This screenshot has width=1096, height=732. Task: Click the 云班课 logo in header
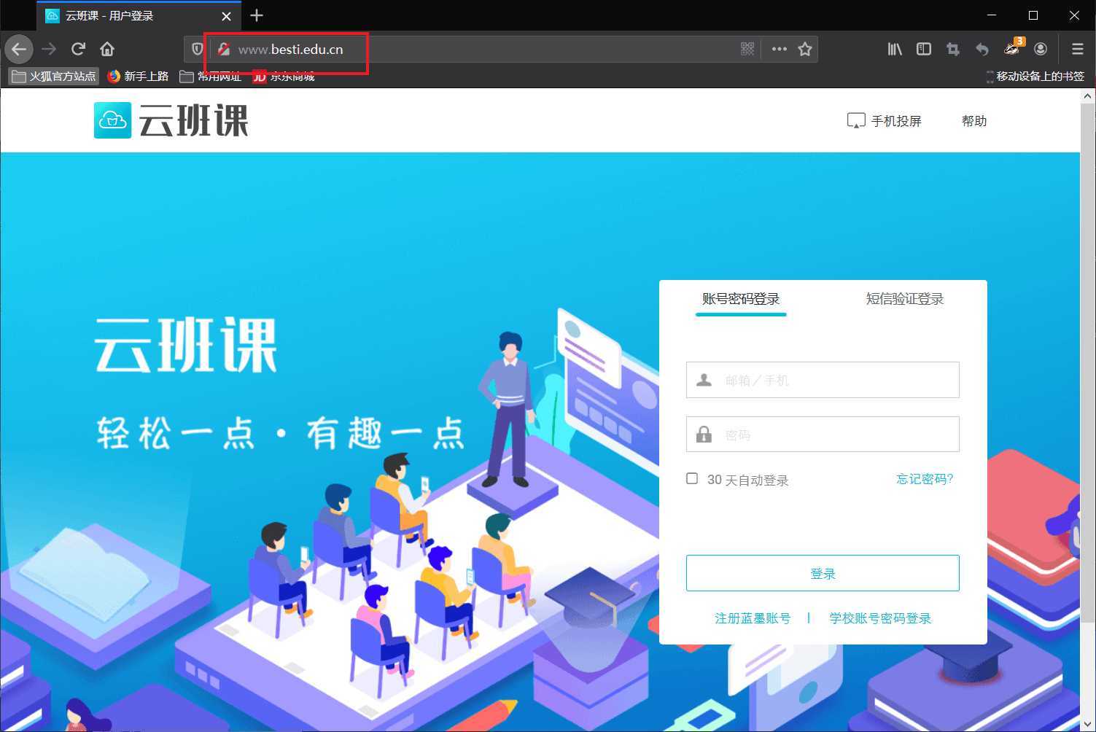pos(171,120)
